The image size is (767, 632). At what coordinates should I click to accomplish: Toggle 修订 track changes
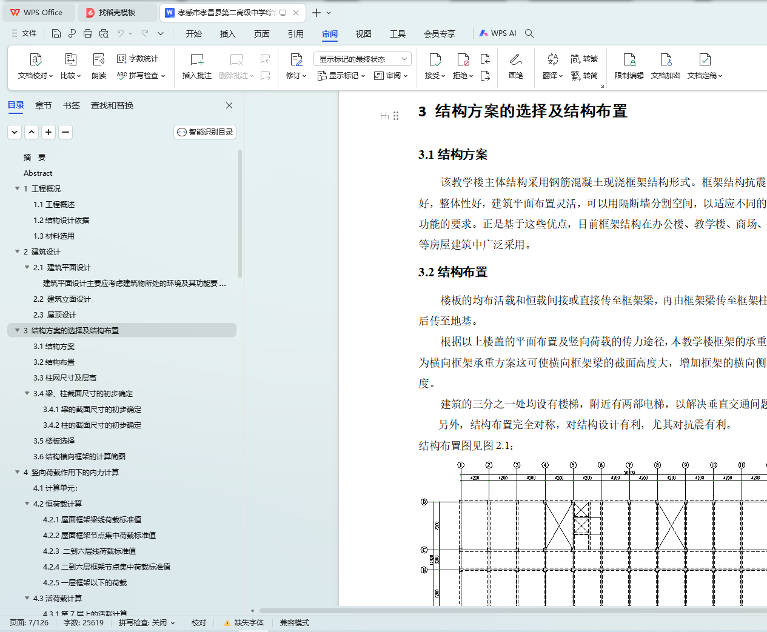coord(296,59)
